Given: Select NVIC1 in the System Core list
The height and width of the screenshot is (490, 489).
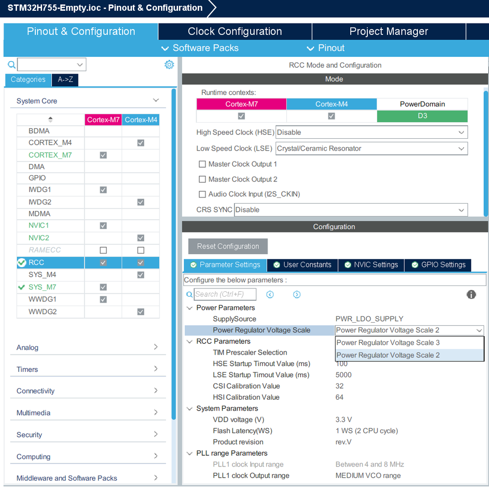Looking at the screenshot, I should [x=39, y=225].
